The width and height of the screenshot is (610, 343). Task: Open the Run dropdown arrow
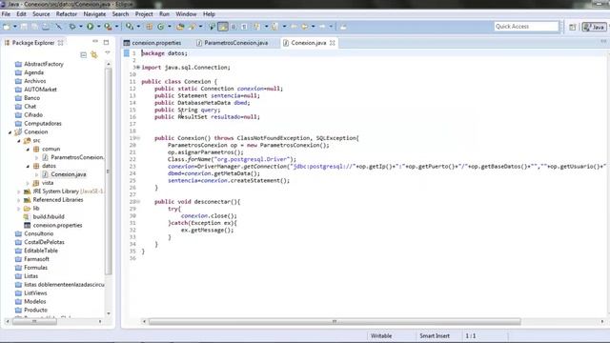point(98,27)
